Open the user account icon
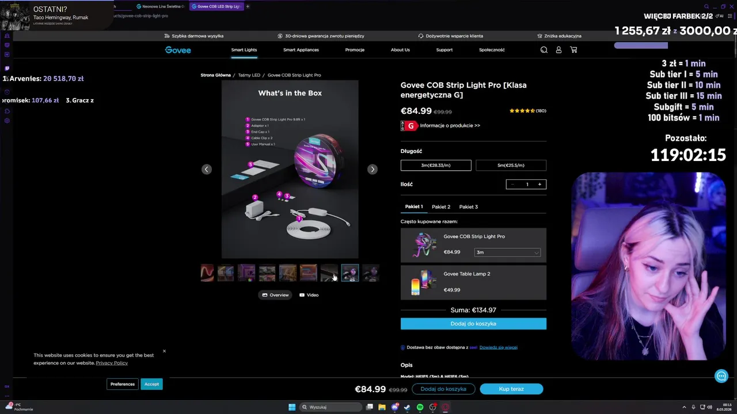Screen dimensions: 737x414 (x=559, y=50)
